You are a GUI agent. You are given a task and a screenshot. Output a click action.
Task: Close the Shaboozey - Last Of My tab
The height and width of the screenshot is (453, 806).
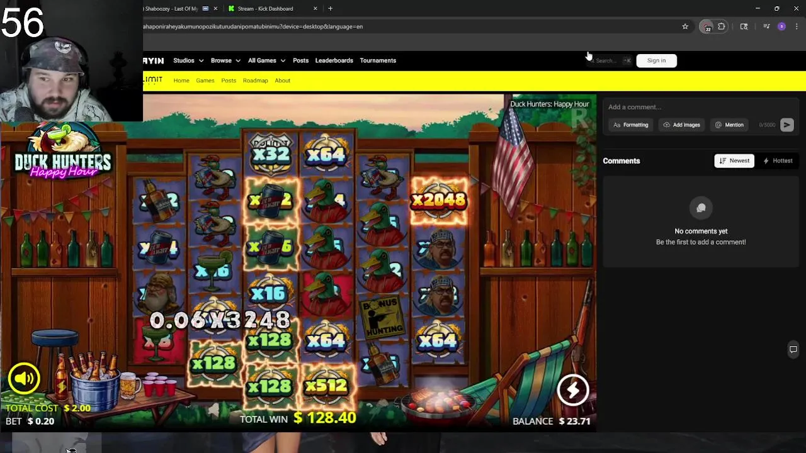pyautogui.click(x=216, y=8)
